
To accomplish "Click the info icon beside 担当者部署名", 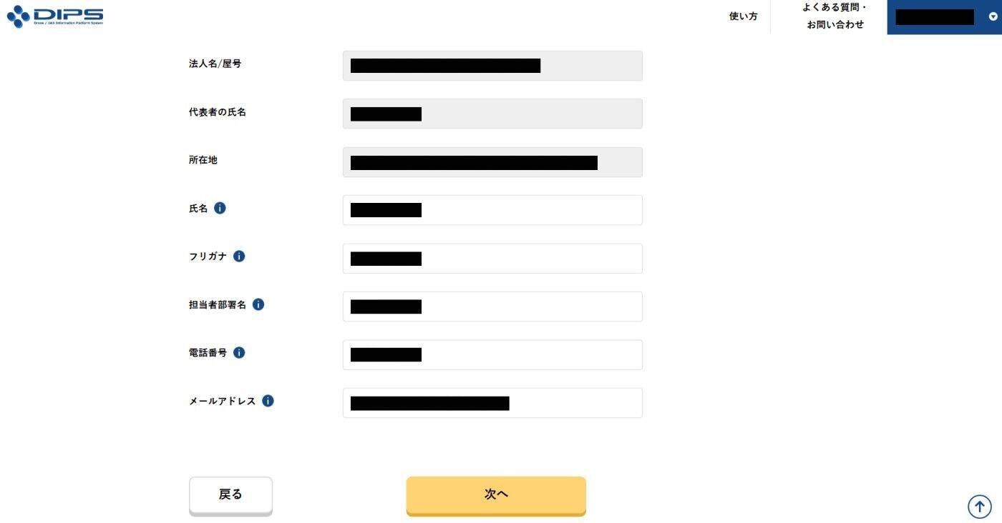I will point(258,304).
